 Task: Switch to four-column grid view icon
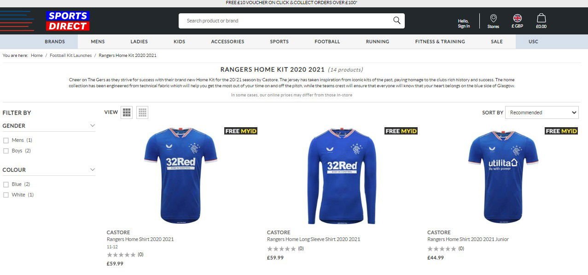click(x=142, y=112)
